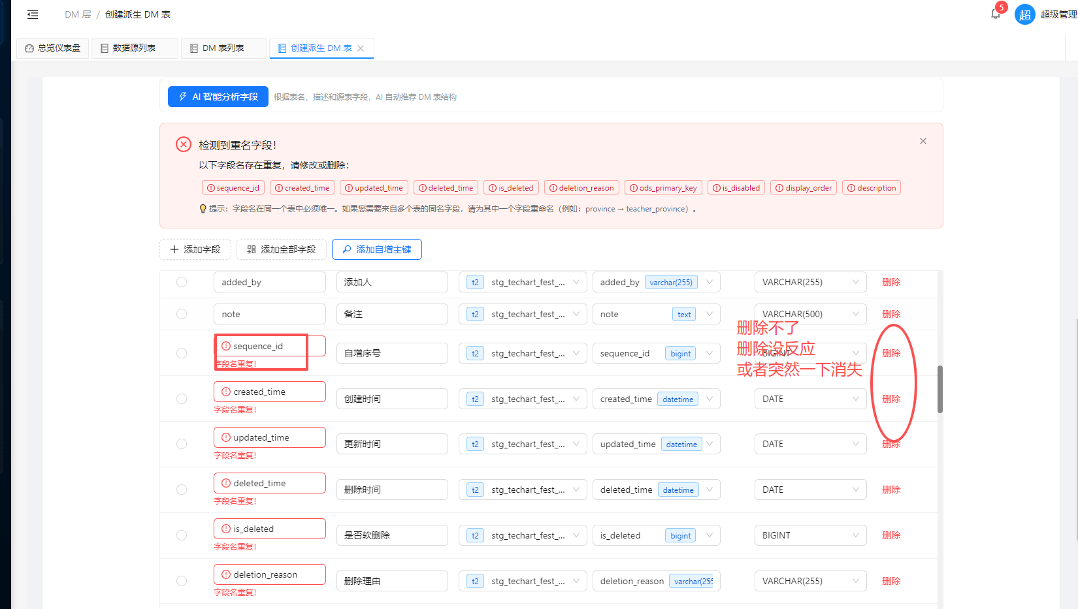Select the radio button for is_deleted row
The image size is (1078, 609).
[x=182, y=535]
